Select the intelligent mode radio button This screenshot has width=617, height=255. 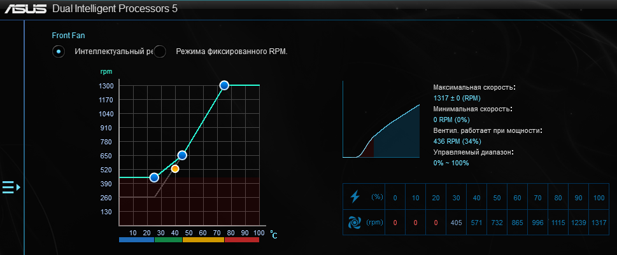tap(59, 52)
